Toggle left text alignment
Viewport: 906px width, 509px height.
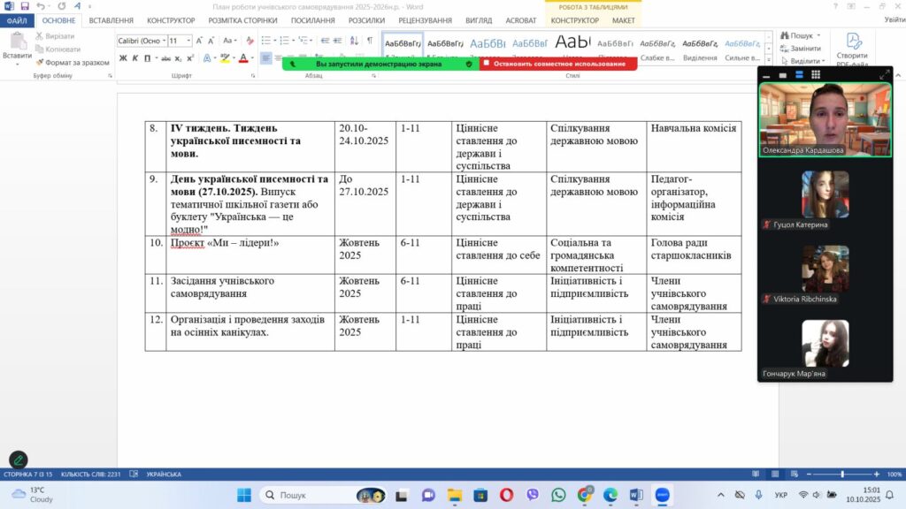point(266,58)
